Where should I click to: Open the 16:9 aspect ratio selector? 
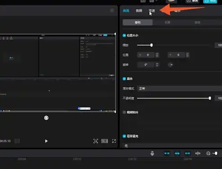pyautogui.click(x=105, y=141)
